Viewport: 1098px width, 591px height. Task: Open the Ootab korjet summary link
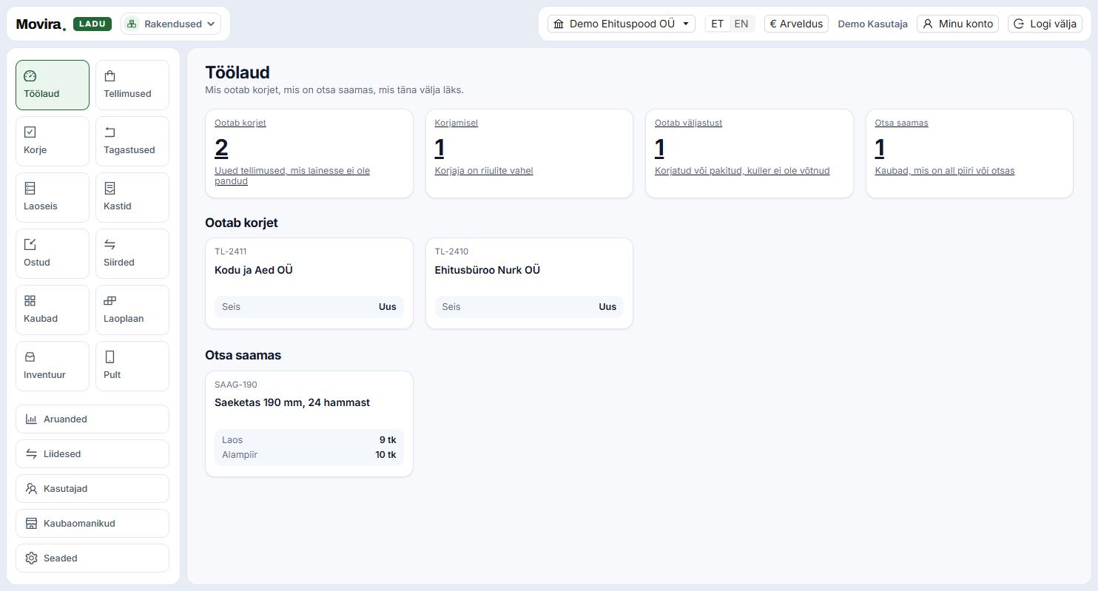coord(240,123)
